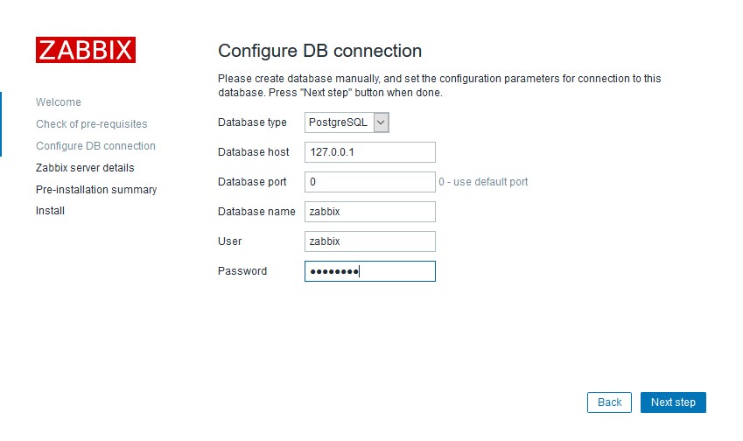Select the User input field

369,241
